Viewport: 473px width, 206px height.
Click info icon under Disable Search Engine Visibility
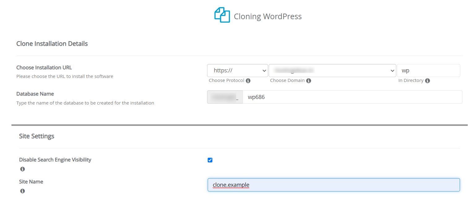tap(22, 169)
